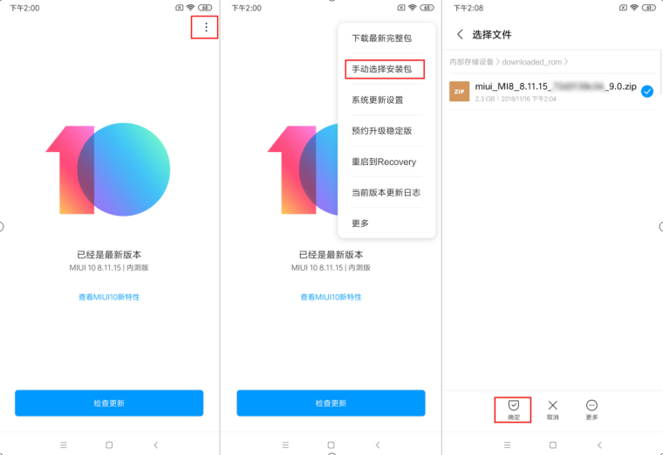Open 更多 options in the file picker

click(x=591, y=406)
